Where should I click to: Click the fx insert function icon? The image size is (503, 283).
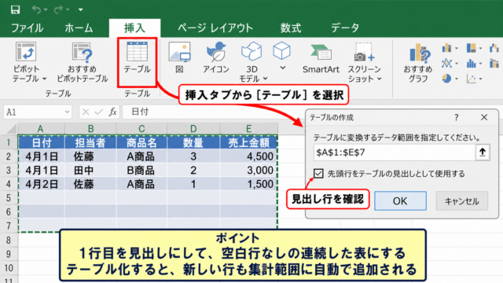click(112, 112)
